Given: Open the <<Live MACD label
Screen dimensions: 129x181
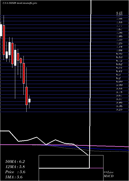Looking at the screenshot, I should (x=109, y=174).
